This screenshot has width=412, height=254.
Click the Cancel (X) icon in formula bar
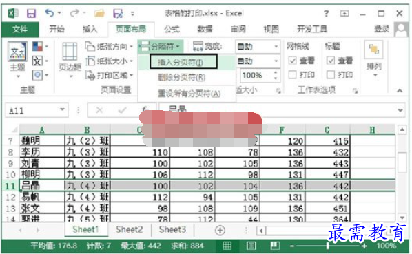99,110
